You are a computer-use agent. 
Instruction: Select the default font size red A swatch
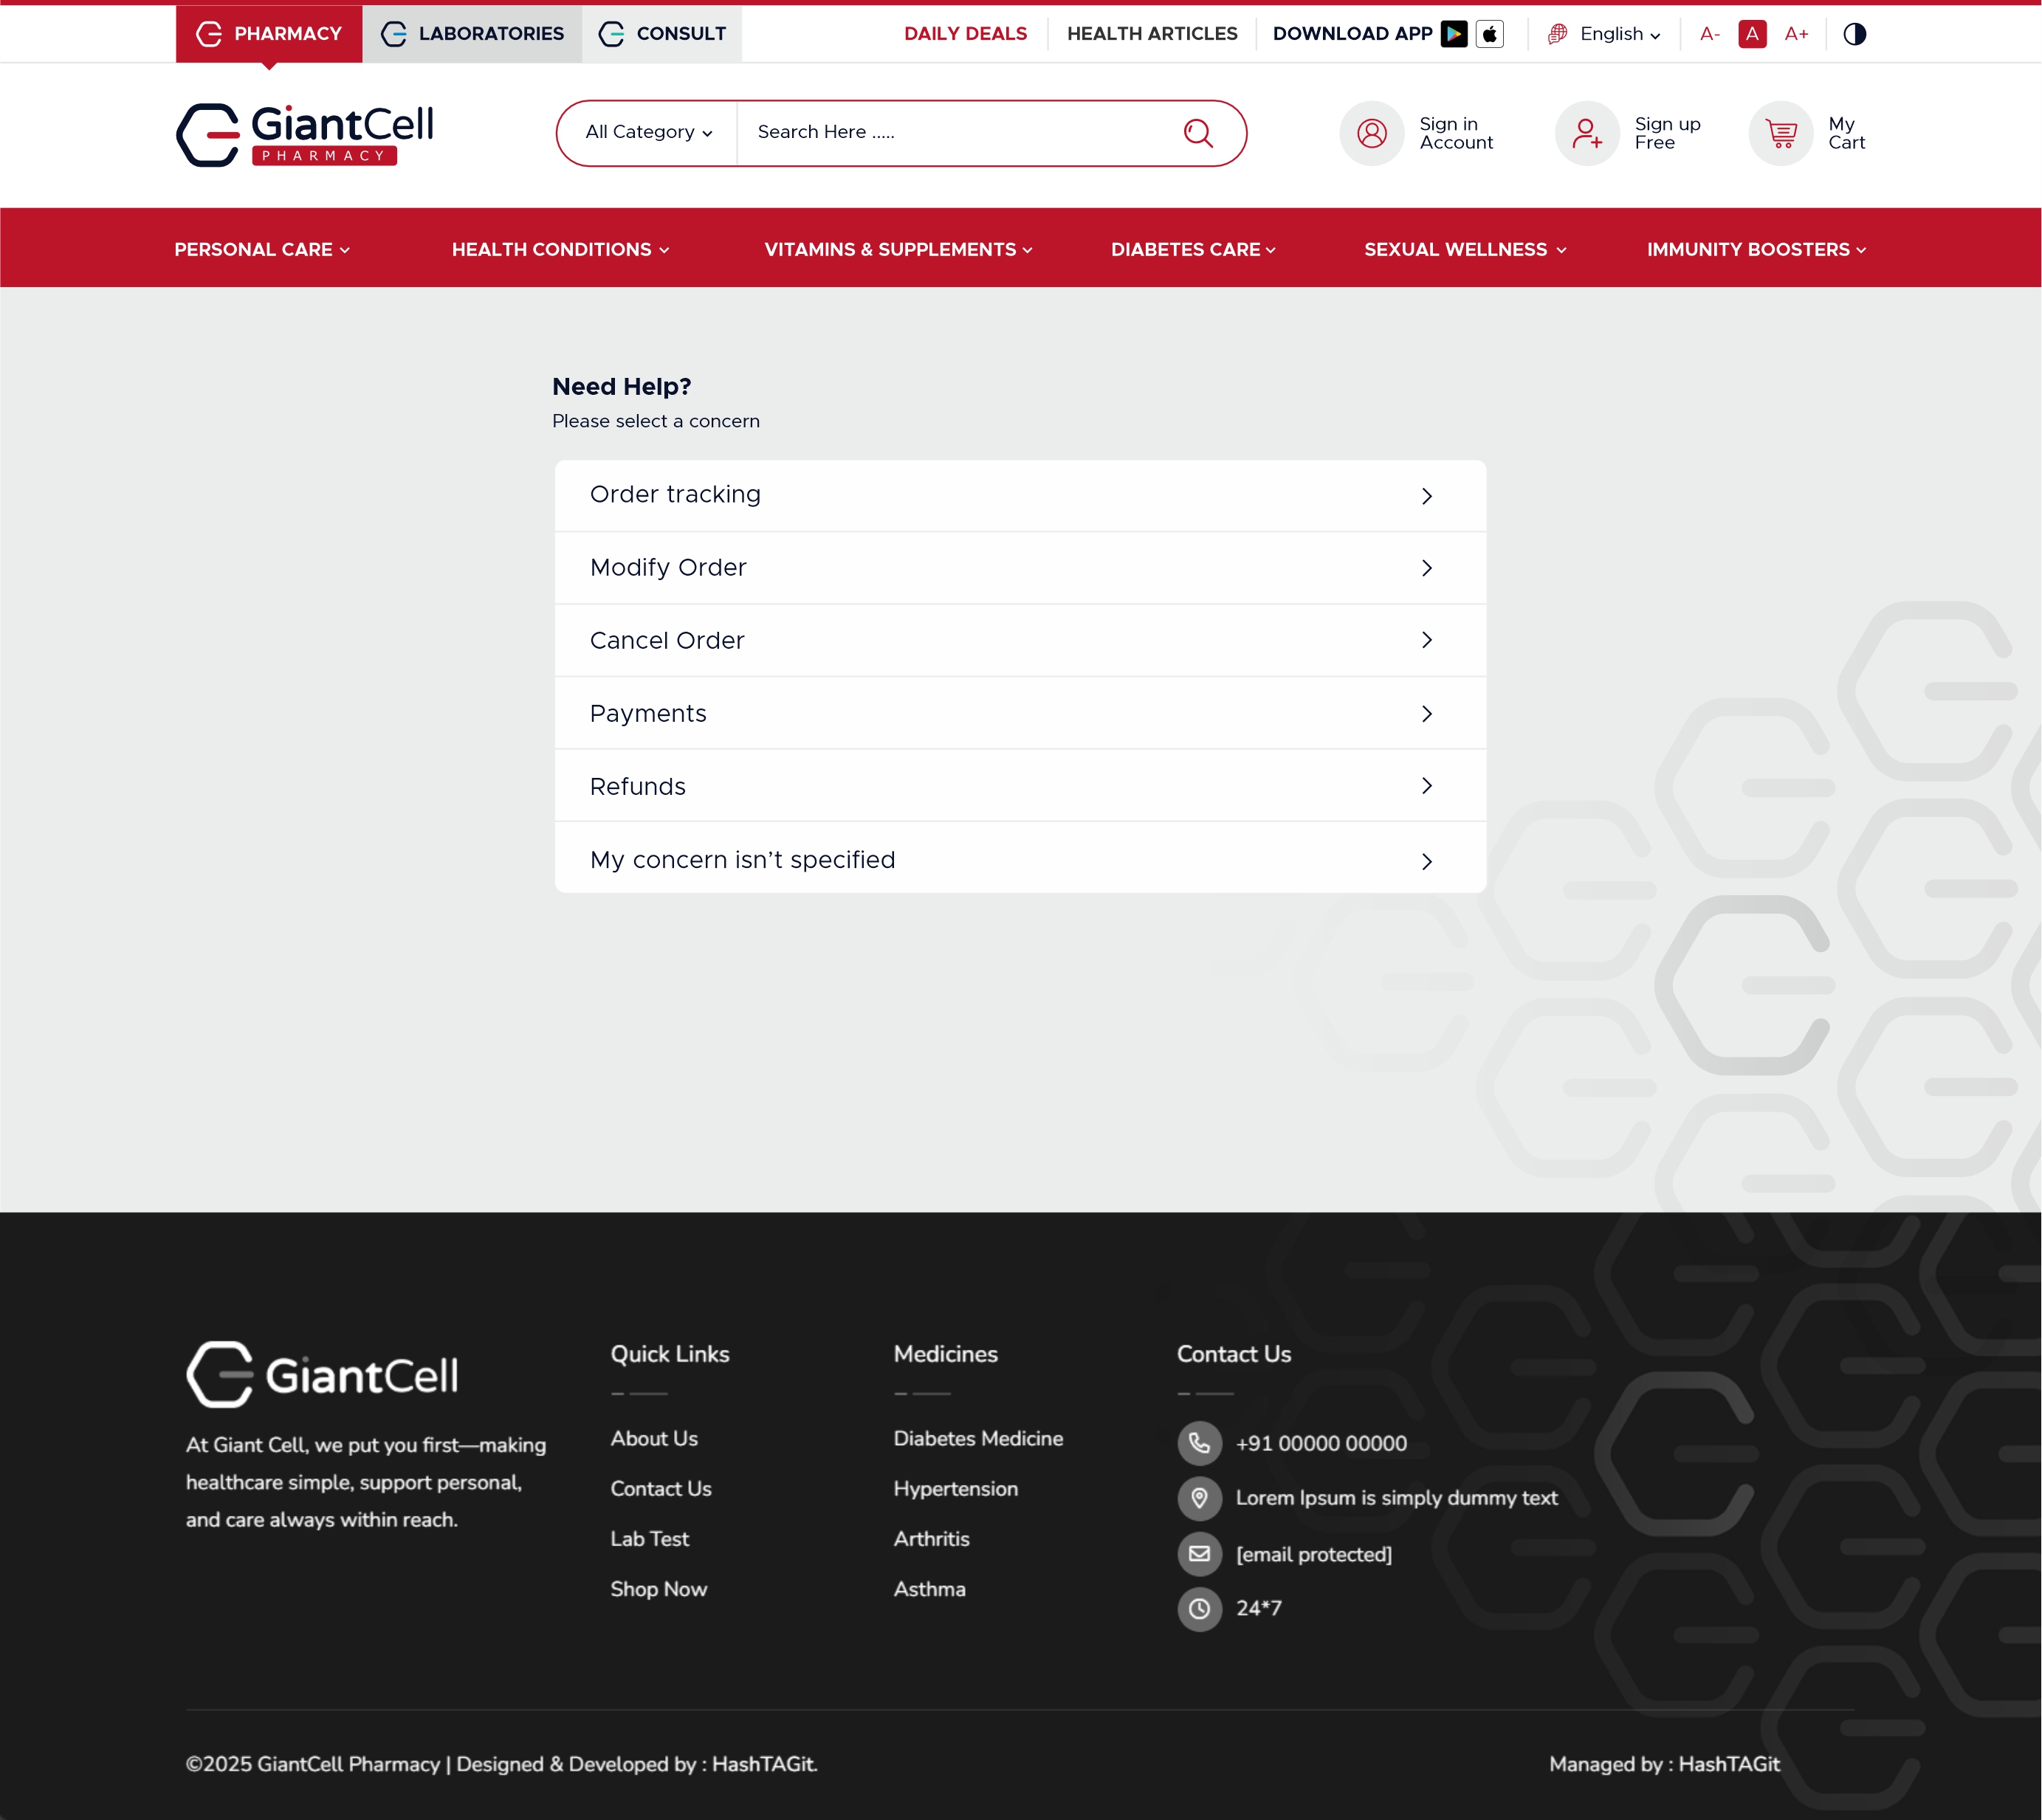1752,34
